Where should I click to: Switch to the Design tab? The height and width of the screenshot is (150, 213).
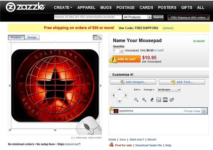[32, 37]
